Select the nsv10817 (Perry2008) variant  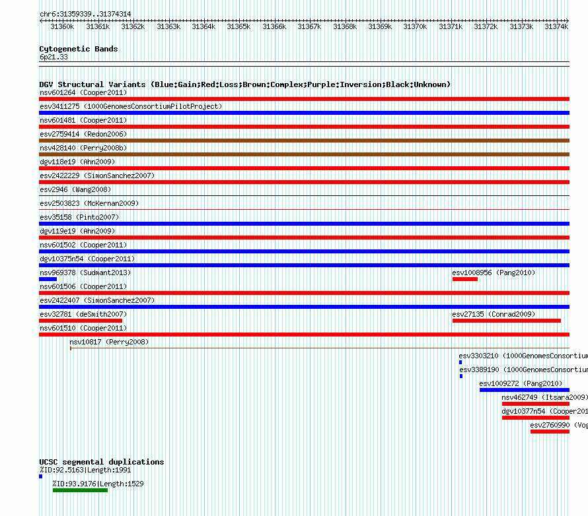pyautogui.click(x=109, y=342)
